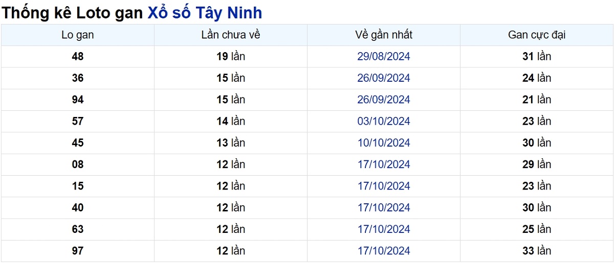614x263 pixels.
Task: Click '15 lần' in row 36
Action: [231, 78]
